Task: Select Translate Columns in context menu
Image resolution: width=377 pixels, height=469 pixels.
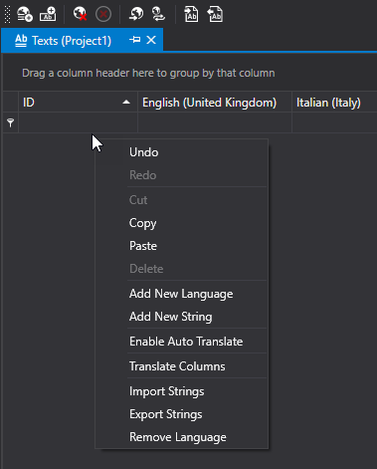Action: pos(177,366)
